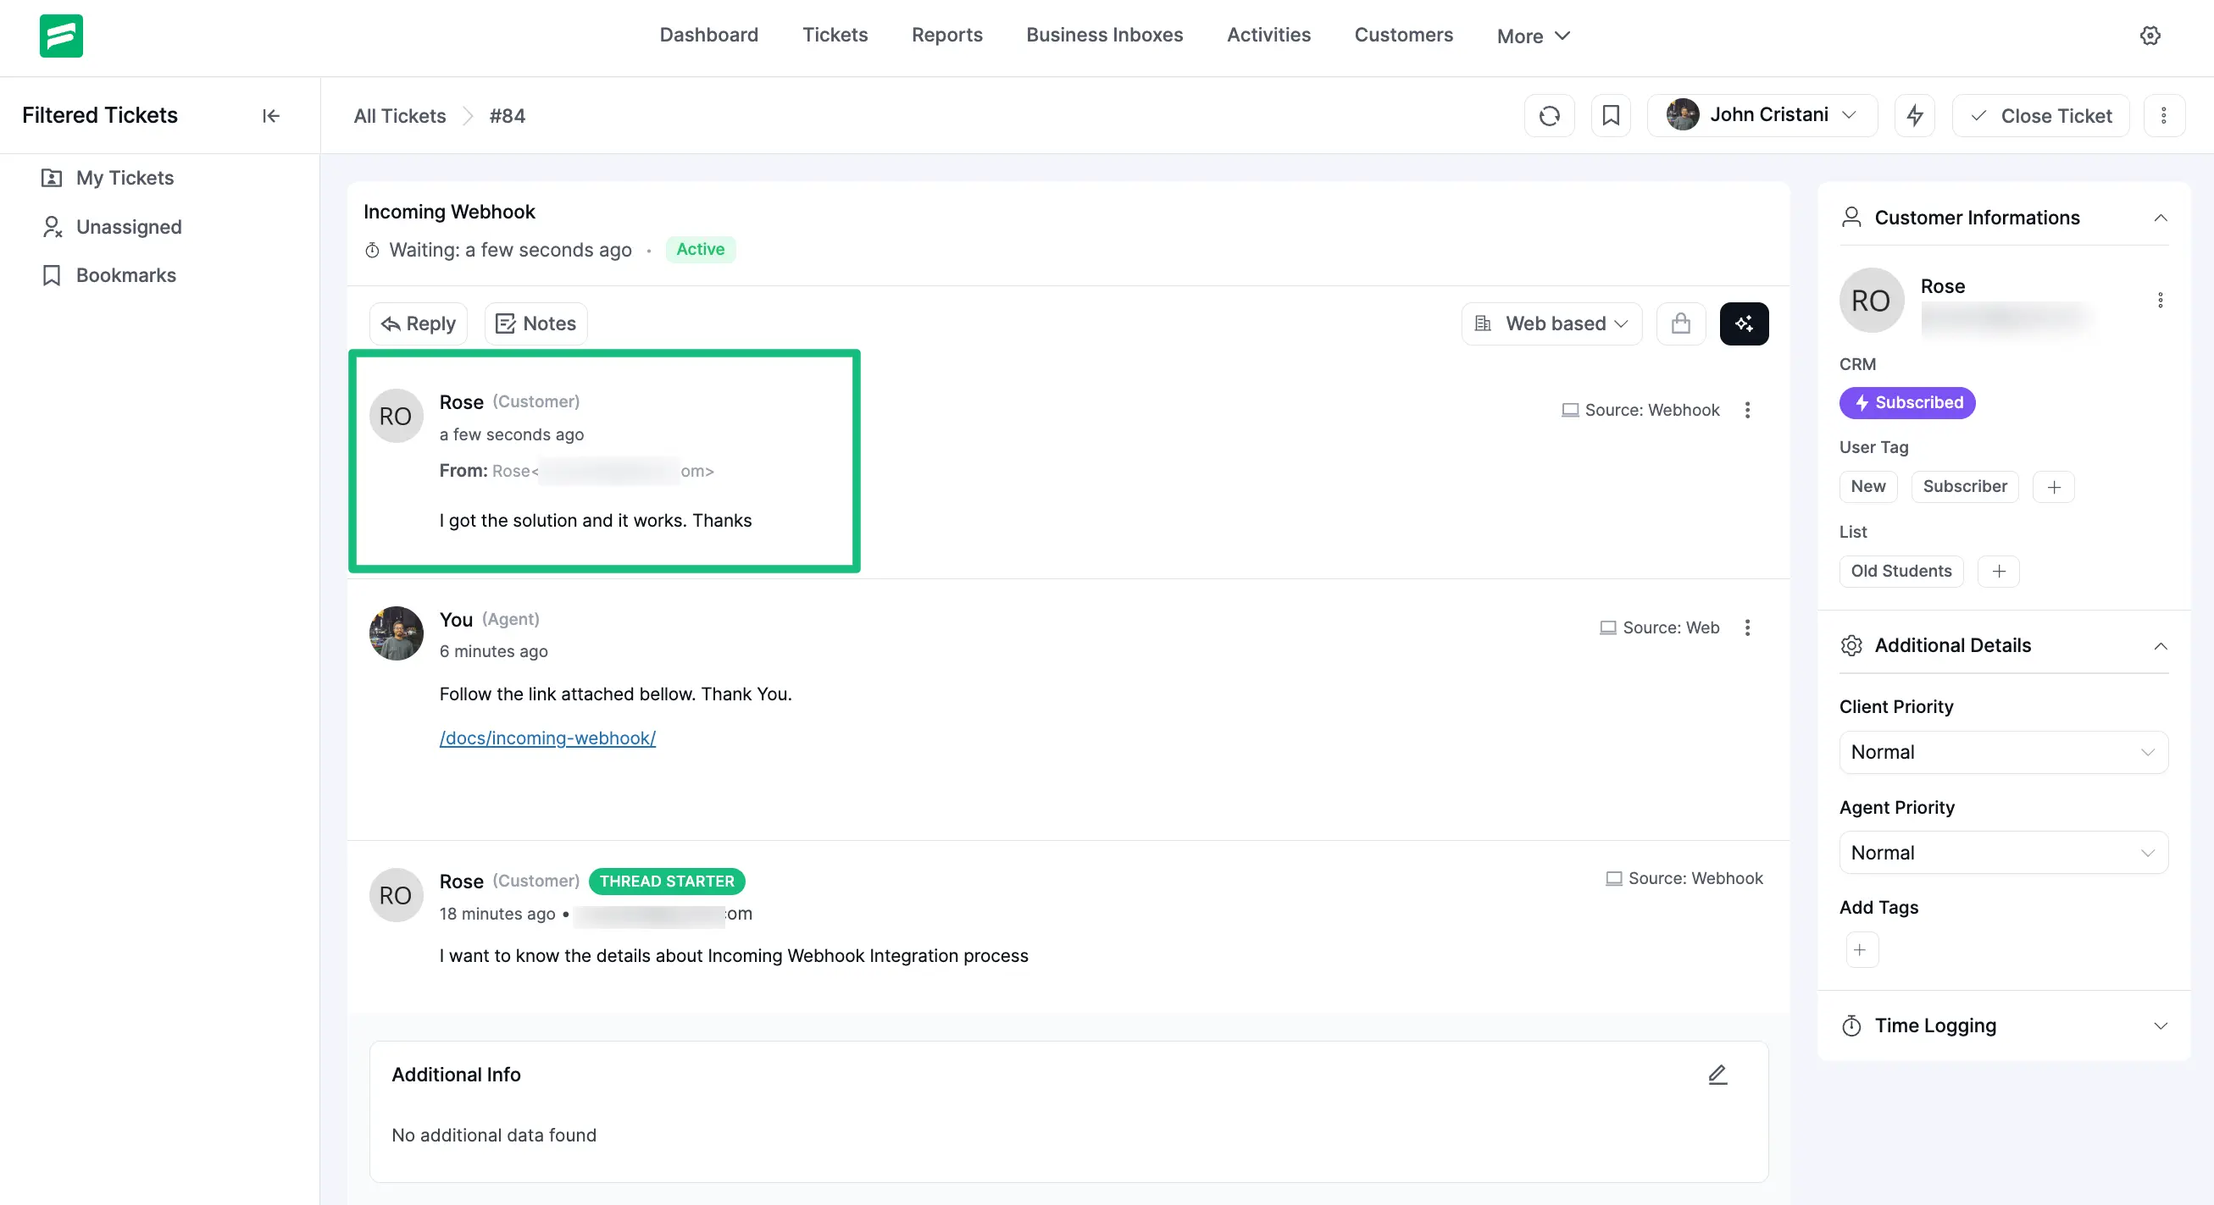The image size is (2214, 1205).
Task: Click the lock icon beside Web based
Action: click(1680, 323)
